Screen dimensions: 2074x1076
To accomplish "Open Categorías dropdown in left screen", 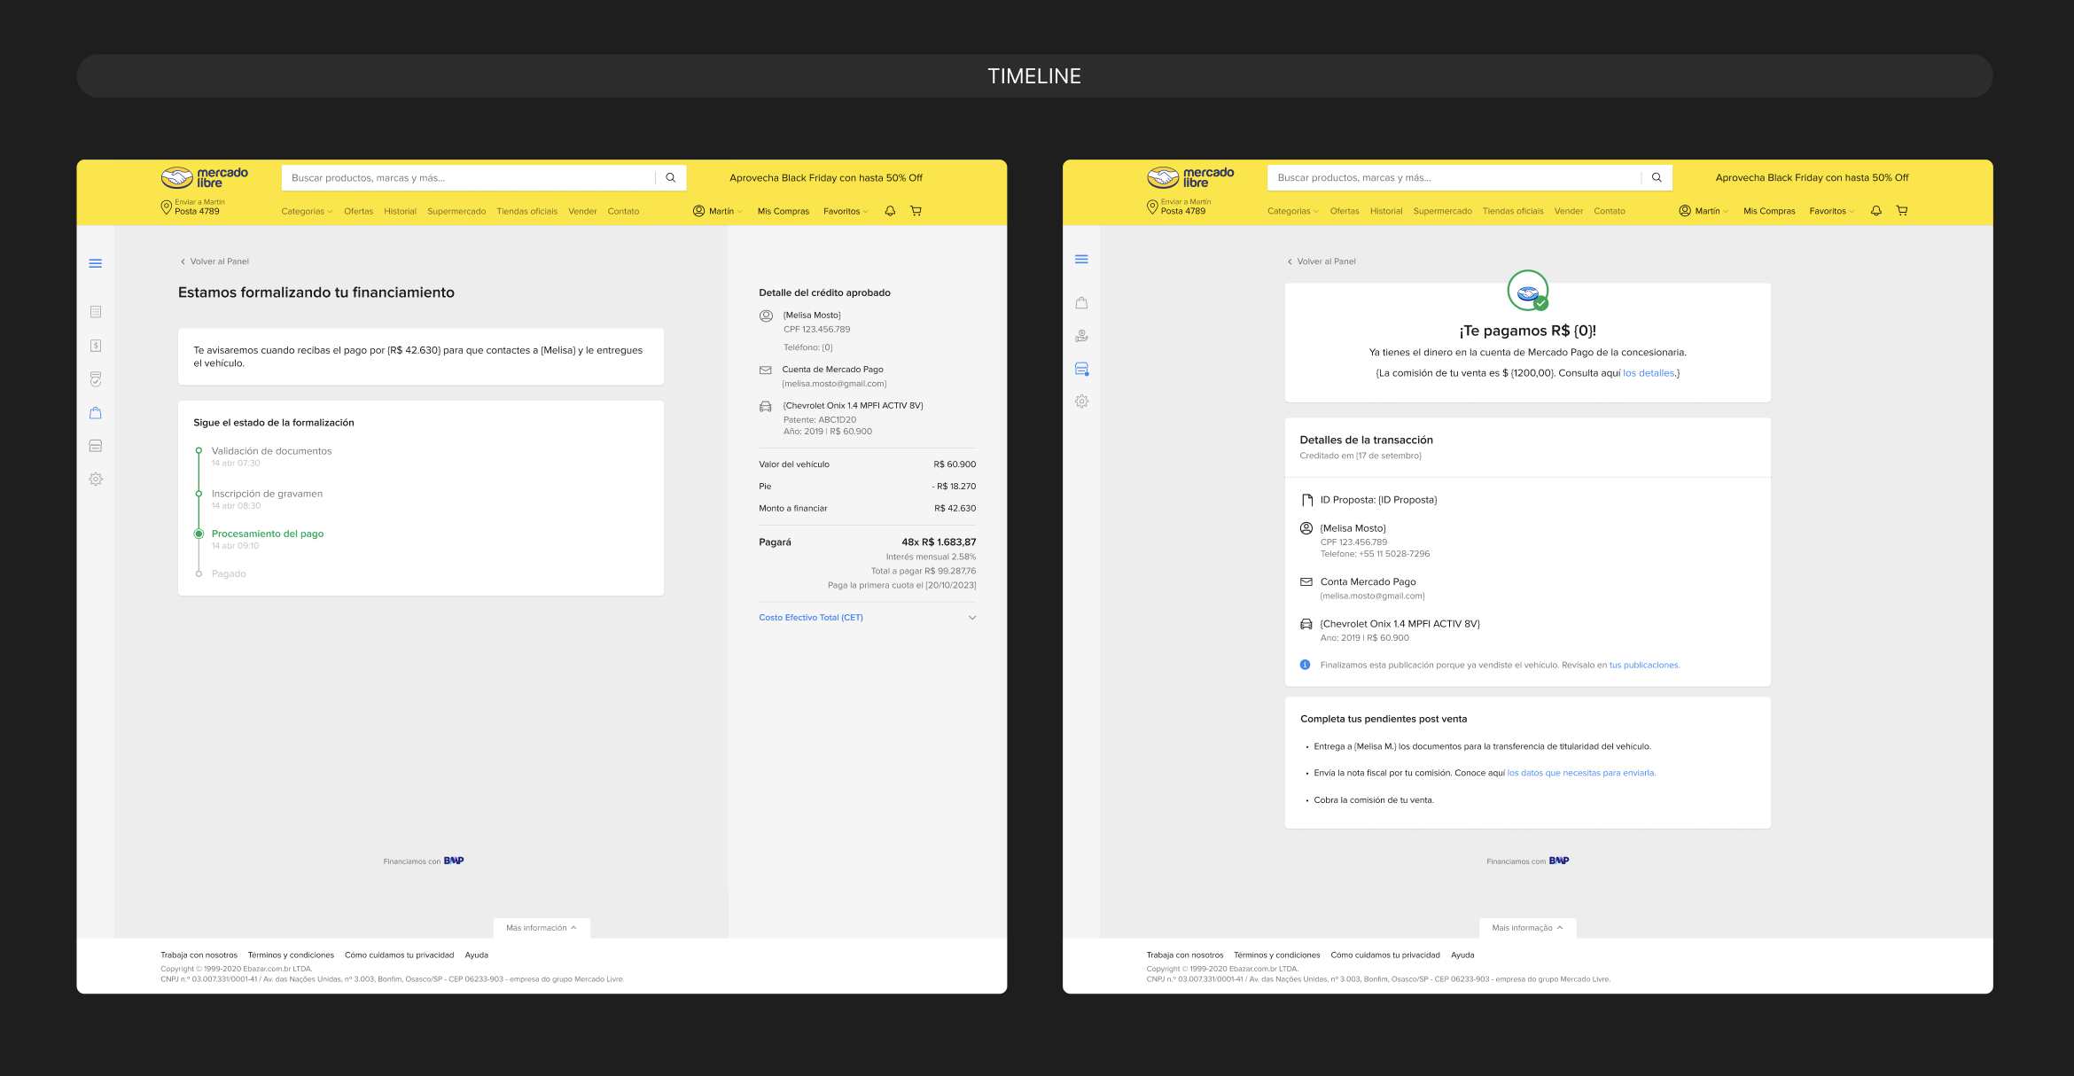I will (307, 212).
